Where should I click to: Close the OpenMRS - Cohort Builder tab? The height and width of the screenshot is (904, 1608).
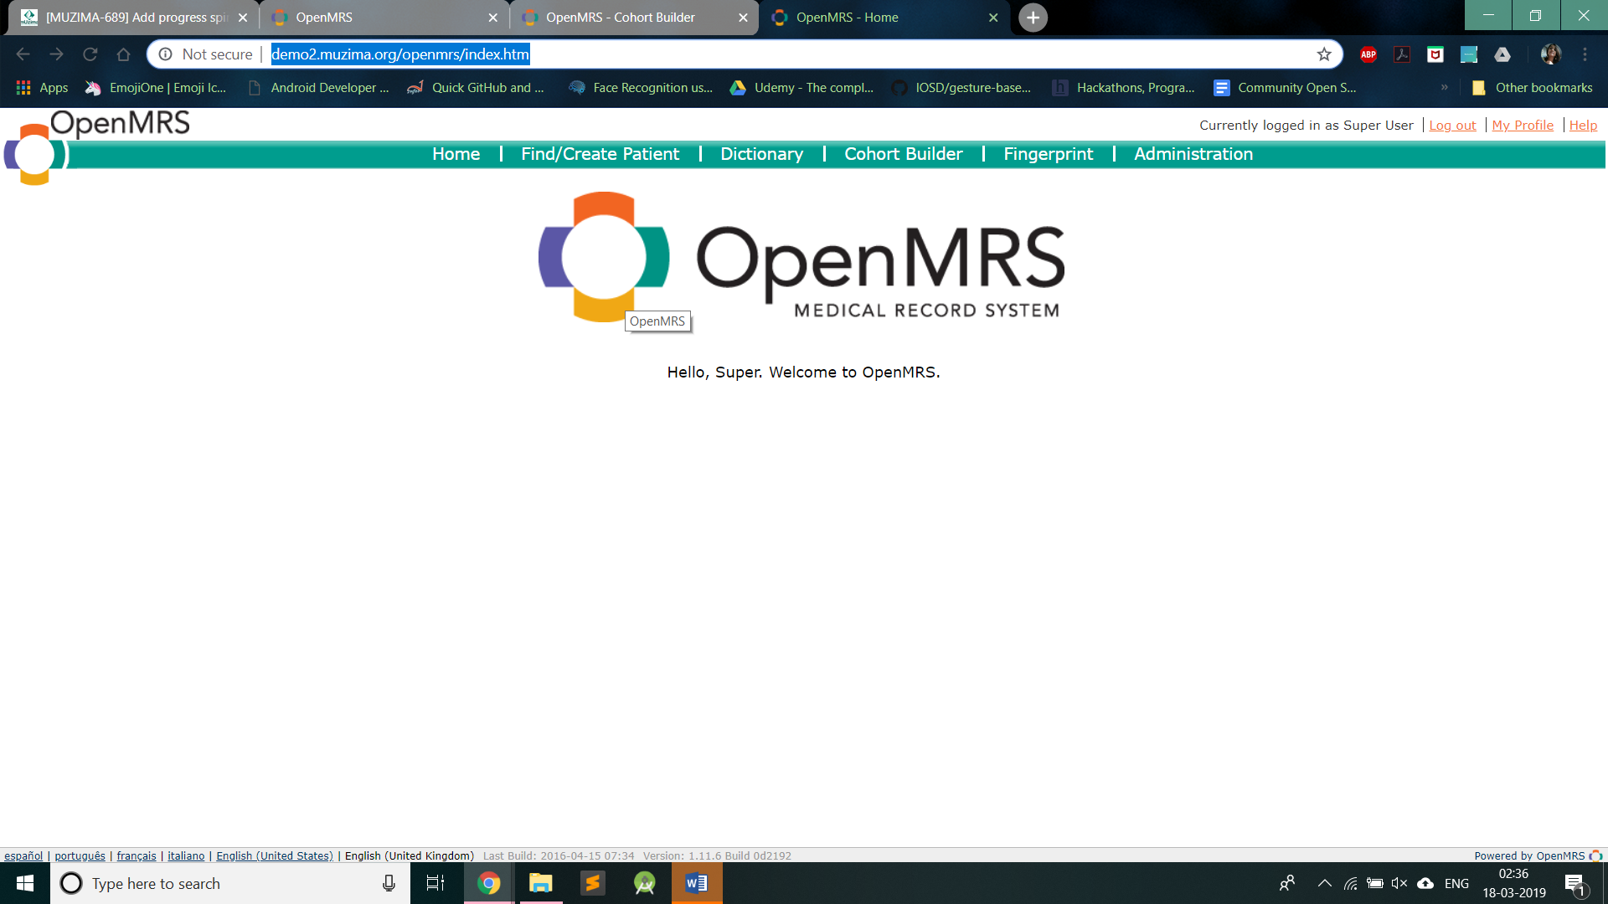743,18
